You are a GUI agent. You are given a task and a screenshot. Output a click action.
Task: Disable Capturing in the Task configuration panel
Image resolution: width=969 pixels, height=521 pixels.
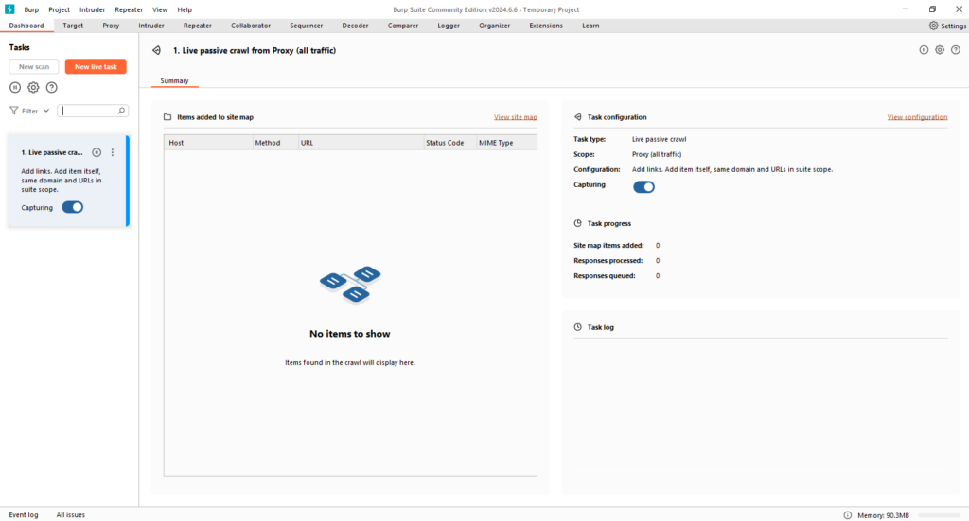(643, 186)
